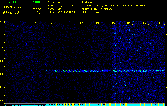167x106 pixels.
Task: Click the 1831 time marker
Action: click(x=17, y=23)
